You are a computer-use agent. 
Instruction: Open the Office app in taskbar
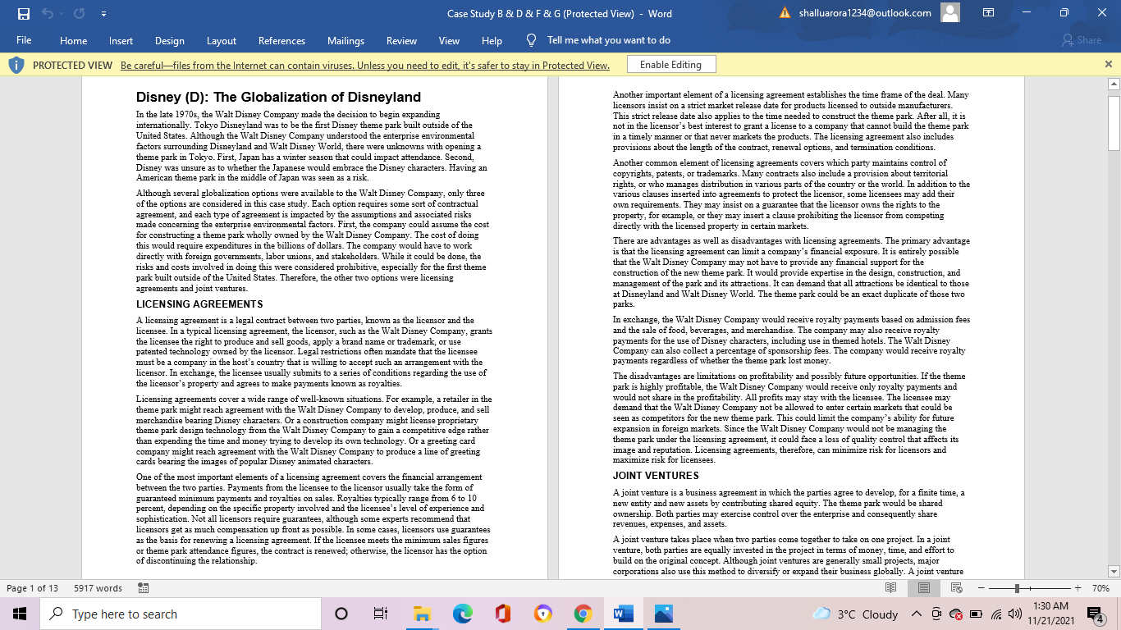(x=503, y=614)
